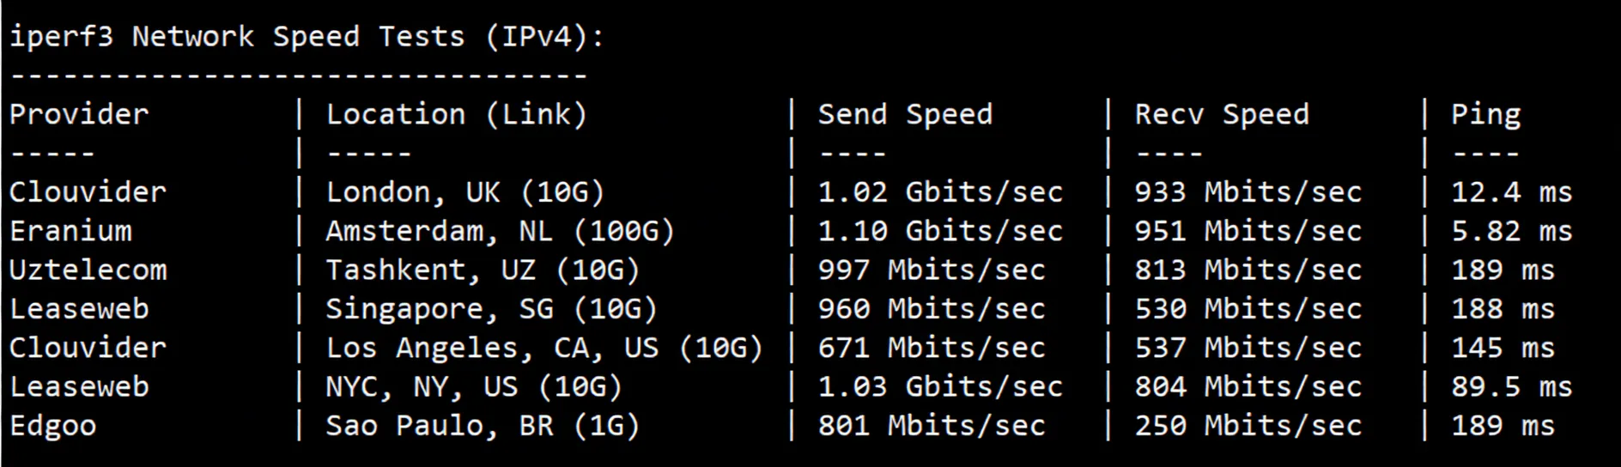This screenshot has height=467, width=1621.
Task: Select the Edgoo provider name
Action: click(52, 426)
